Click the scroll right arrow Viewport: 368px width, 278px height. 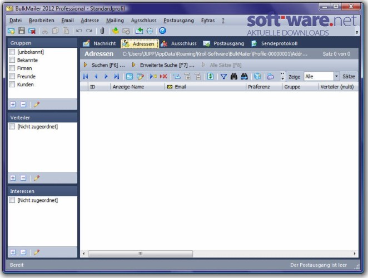(x=355, y=254)
